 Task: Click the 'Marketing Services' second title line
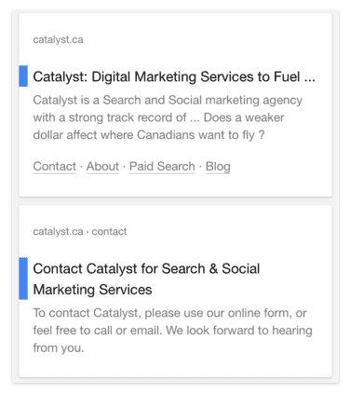tap(92, 290)
